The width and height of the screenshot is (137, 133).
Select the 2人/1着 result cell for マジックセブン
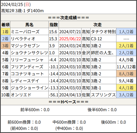[126, 46]
